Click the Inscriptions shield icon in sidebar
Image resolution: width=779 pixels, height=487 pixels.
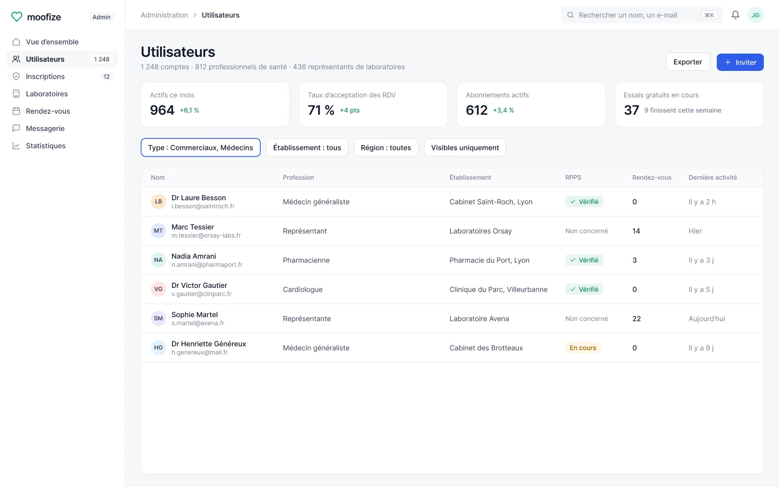tap(16, 76)
